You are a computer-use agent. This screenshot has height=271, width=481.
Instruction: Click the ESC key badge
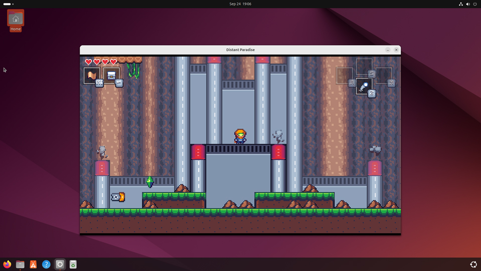(x=99, y=83)
